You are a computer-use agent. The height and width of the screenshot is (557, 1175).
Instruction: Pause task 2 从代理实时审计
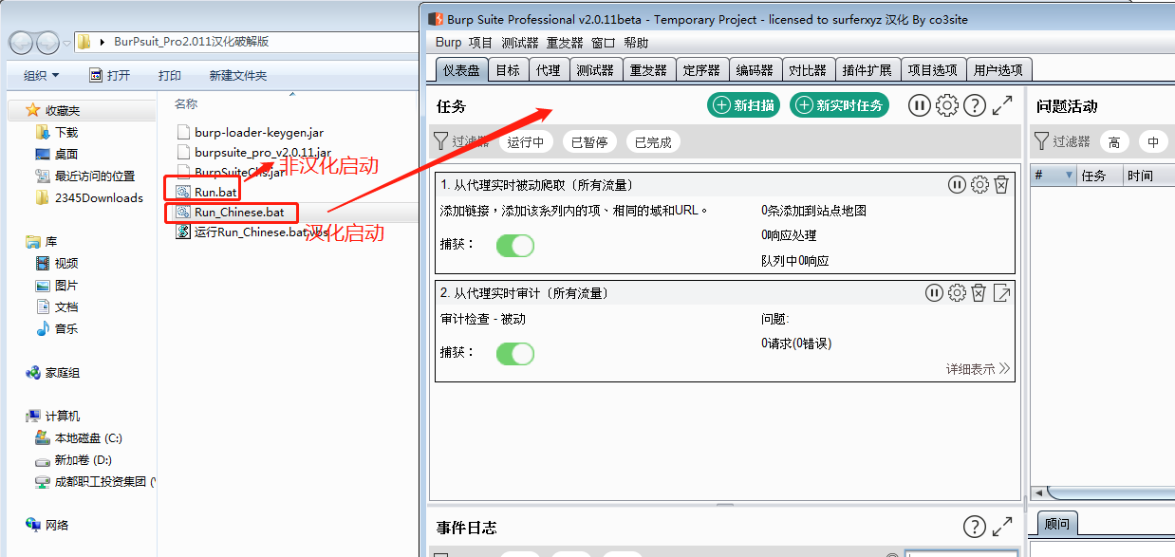pyautogui.click(x=934, y=293)
